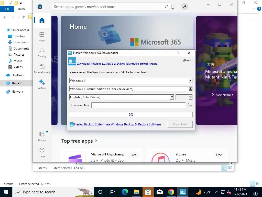Screen dimensions: 262x197
Task: Open the File tab in File Explorer
Action: pos(7,9)
